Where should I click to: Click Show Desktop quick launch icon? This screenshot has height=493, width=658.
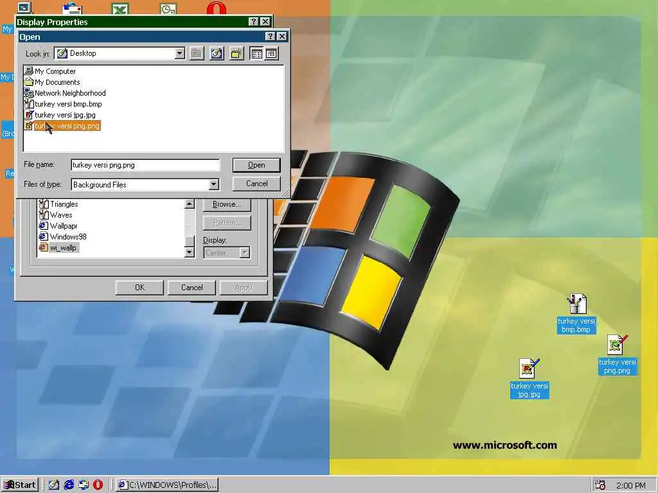(54, 485)
